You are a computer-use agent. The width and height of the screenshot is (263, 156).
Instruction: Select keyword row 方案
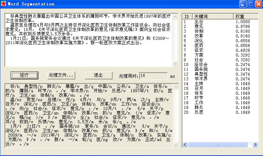[x=220, y=55]
